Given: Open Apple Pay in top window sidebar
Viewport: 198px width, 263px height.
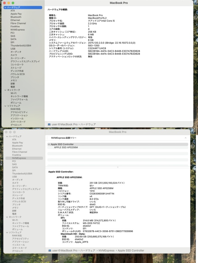Looking at the screenshot, I should [x=16, y=14].
